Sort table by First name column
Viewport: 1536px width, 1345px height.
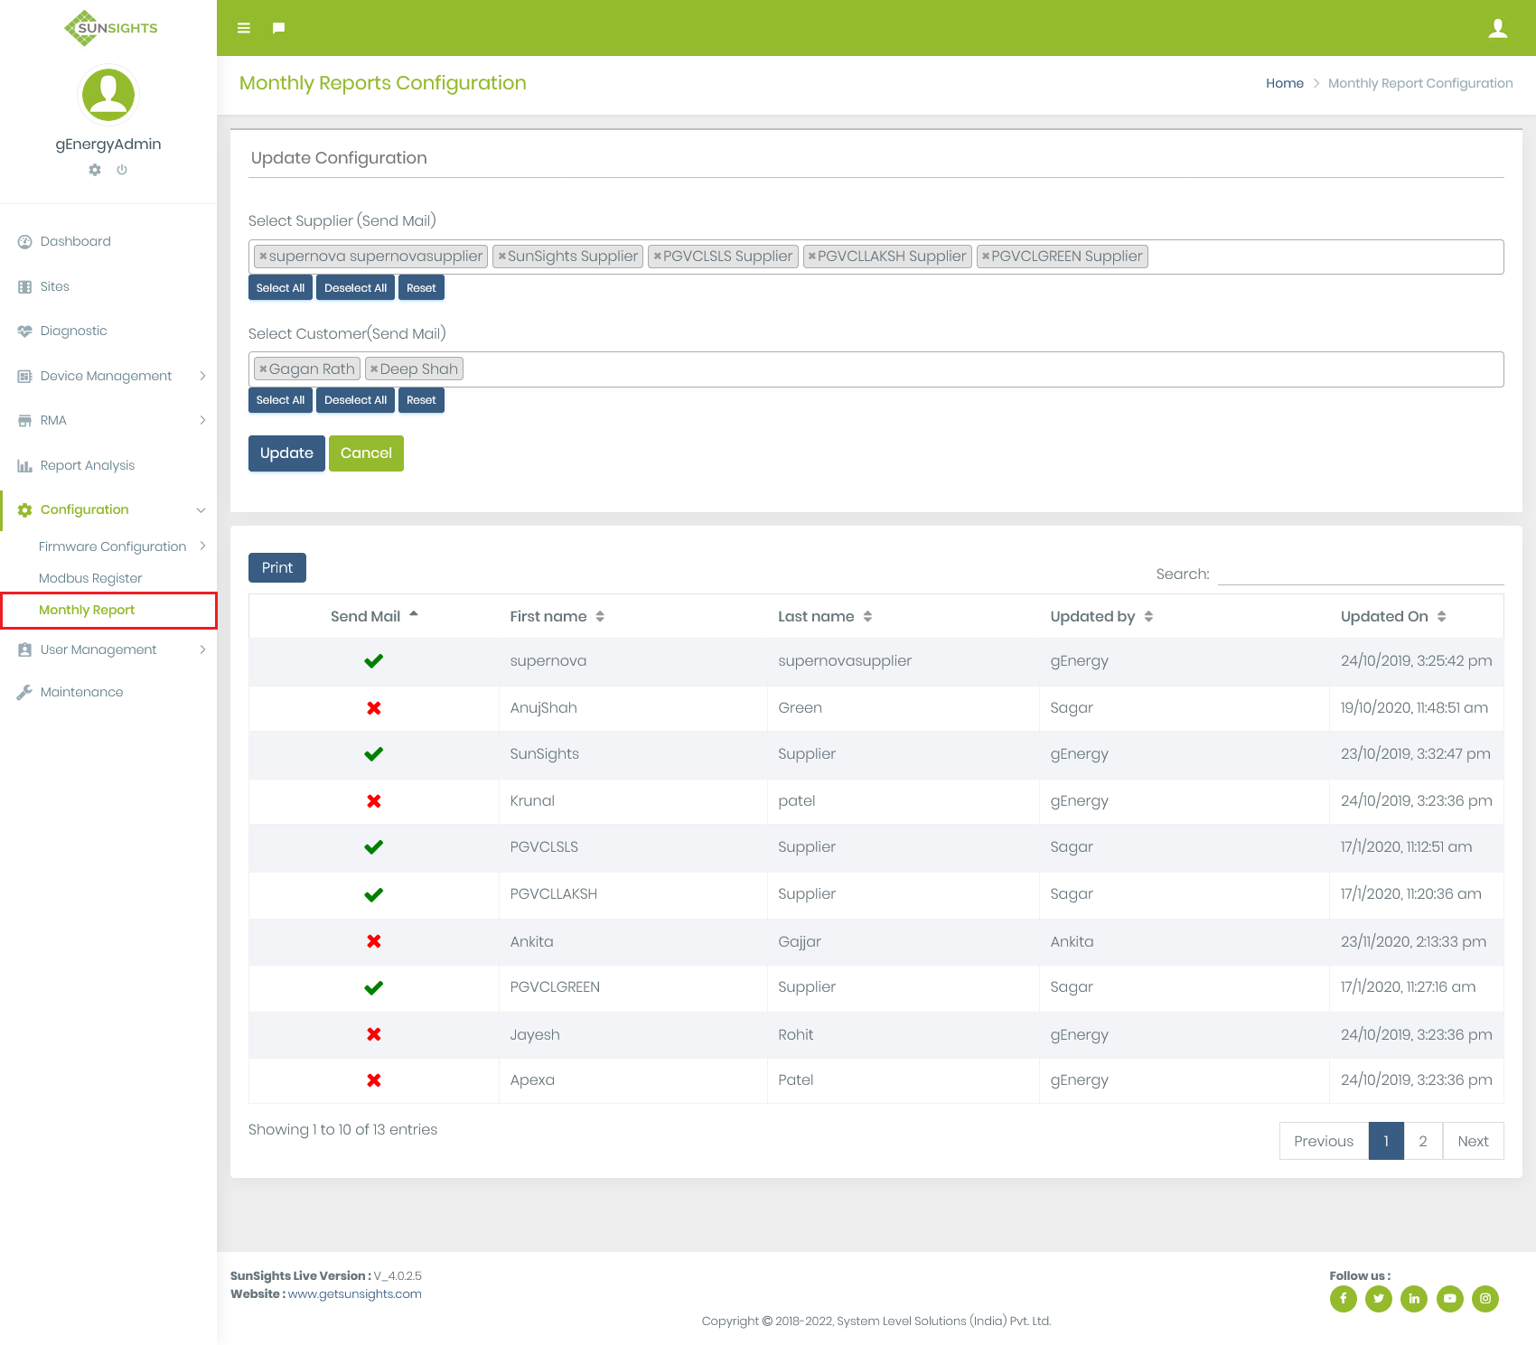pos(557,616)
